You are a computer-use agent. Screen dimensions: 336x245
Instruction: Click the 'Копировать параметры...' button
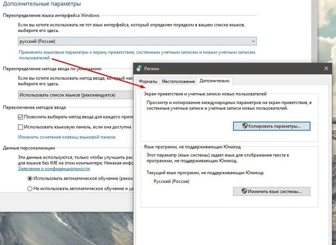point(271,126)
